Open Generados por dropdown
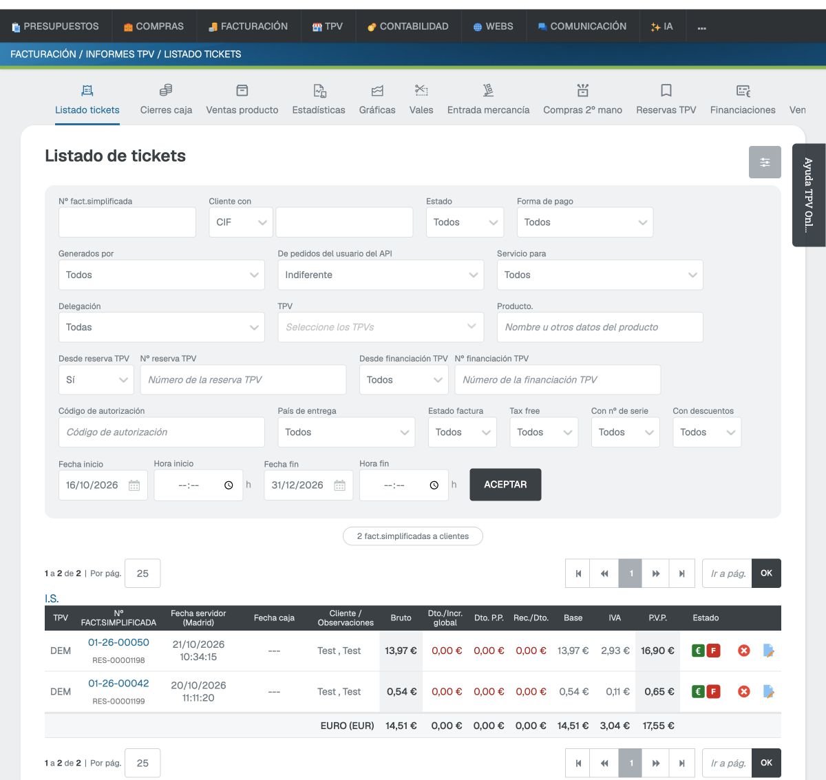Image resolution: width=826 pixels, height=780 pixels. click(x=162, y=275)
